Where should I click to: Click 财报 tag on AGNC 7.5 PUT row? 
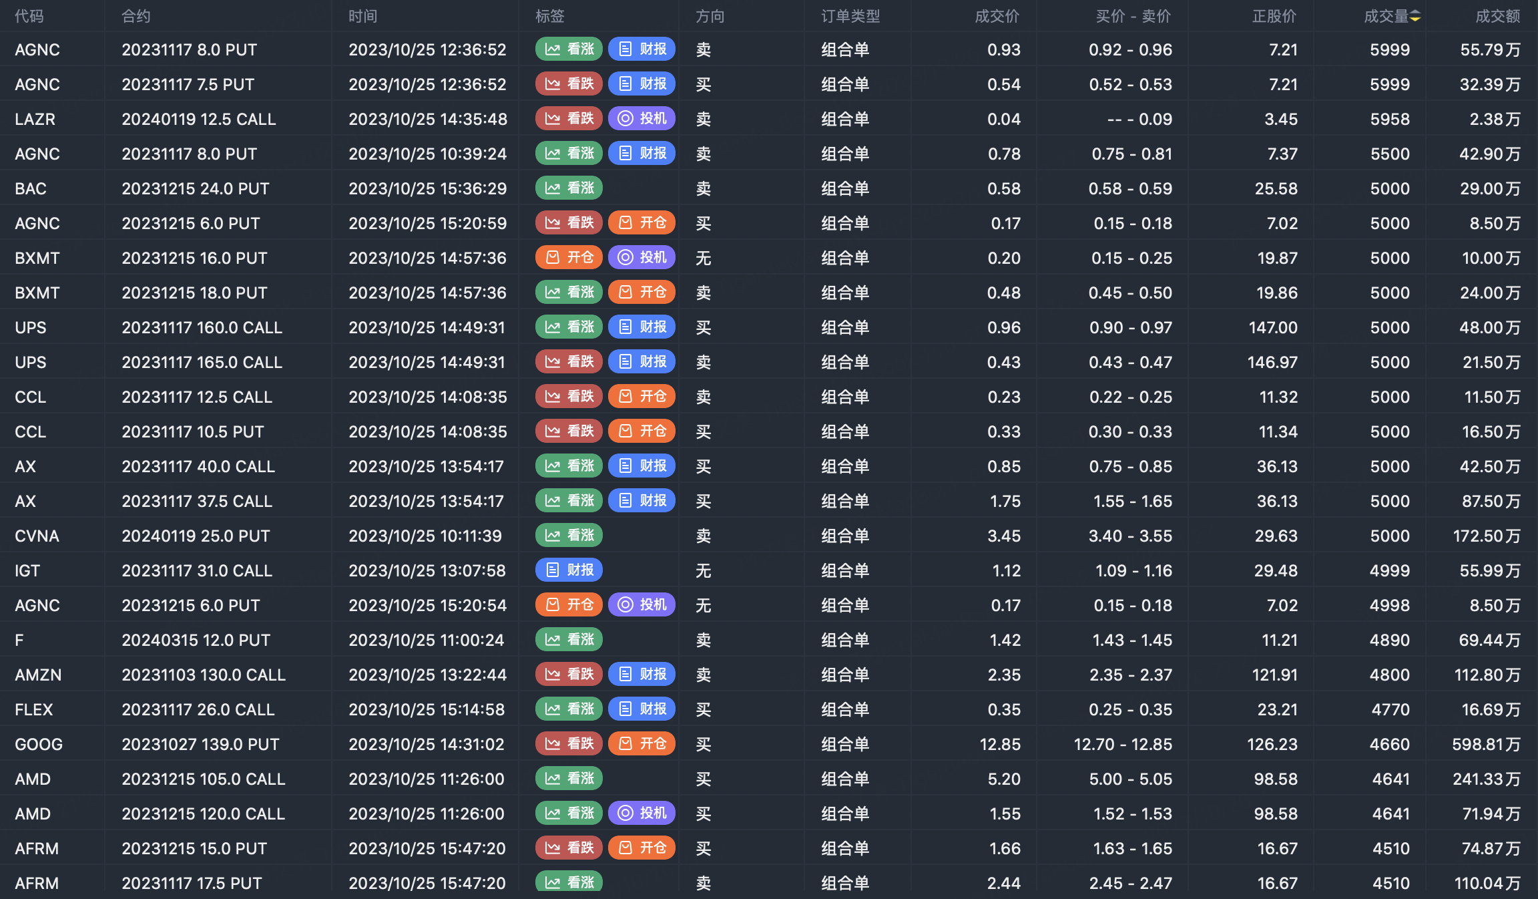[x=642, y=84]
